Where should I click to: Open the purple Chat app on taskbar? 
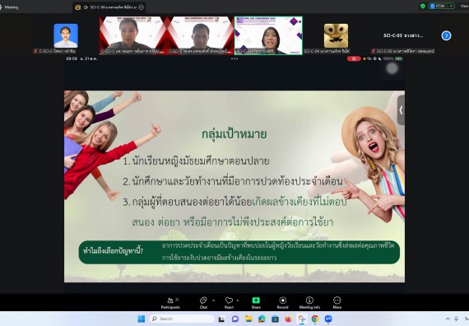pyautogui.click(x=235, y=319)
